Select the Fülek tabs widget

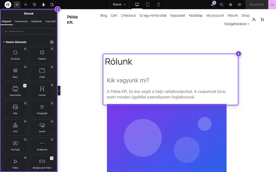click(42, 73)
